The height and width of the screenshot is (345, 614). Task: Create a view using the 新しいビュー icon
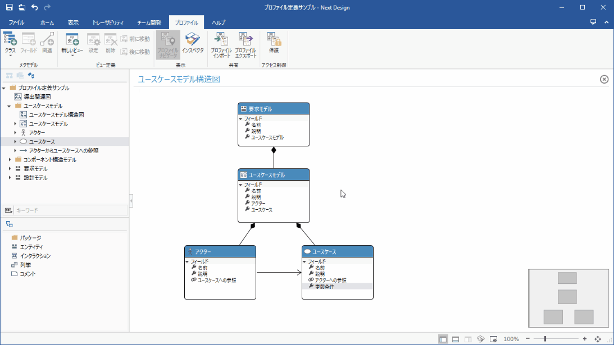tap(73, 40)
